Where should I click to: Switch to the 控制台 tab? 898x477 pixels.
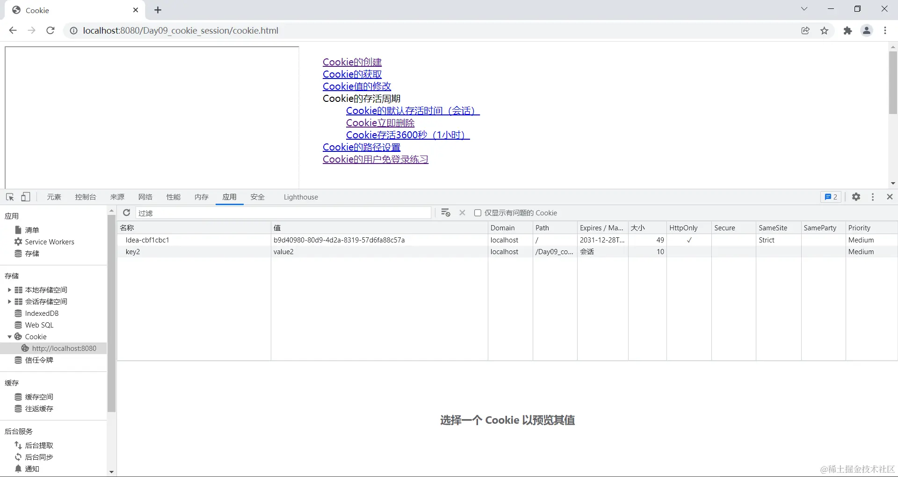[86, 197]
